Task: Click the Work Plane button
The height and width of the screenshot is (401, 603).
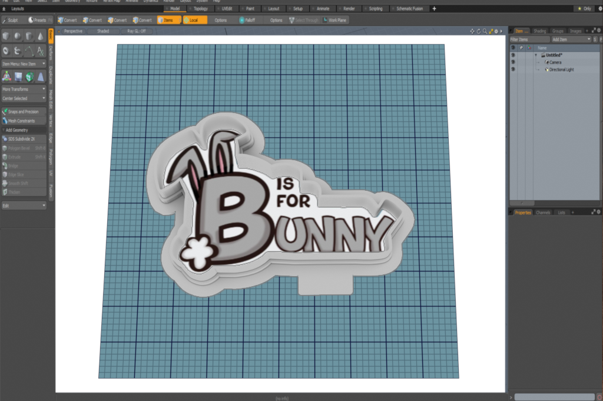Action: pyautogui.click(x=334, y=20)
